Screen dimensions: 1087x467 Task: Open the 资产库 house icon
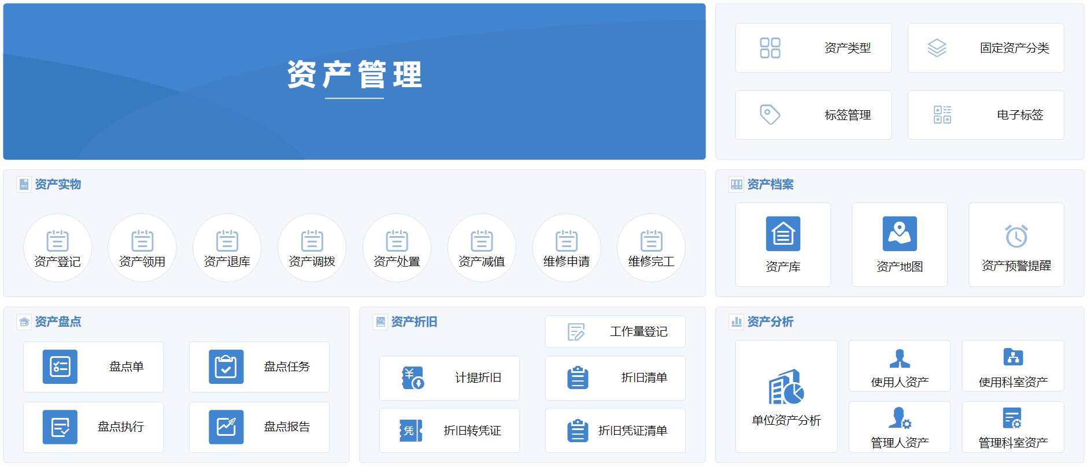(783, 234)
